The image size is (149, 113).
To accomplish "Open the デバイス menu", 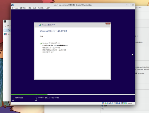I will [41, 8].
